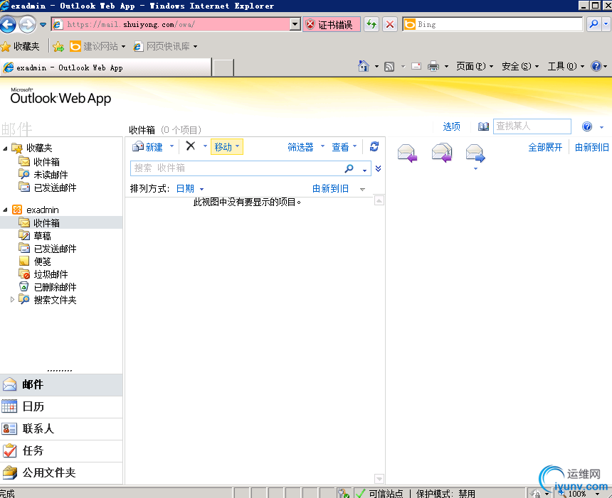Expand the Search Folders tree node
Screen dimensions: 612x498
pyautogui.click(x=12, y=300)
